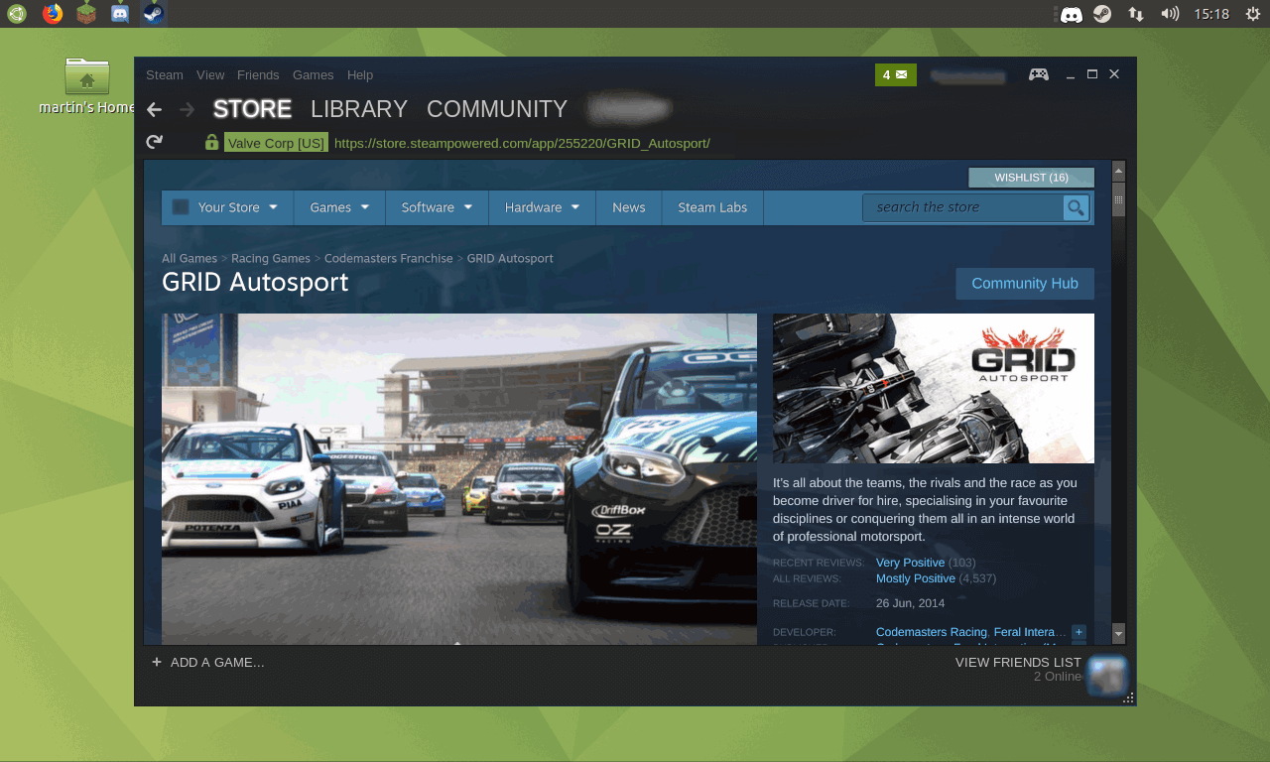Launch Minecraft from the top panel
Screen dimensions: 1270x762
(x=86, y=14)
